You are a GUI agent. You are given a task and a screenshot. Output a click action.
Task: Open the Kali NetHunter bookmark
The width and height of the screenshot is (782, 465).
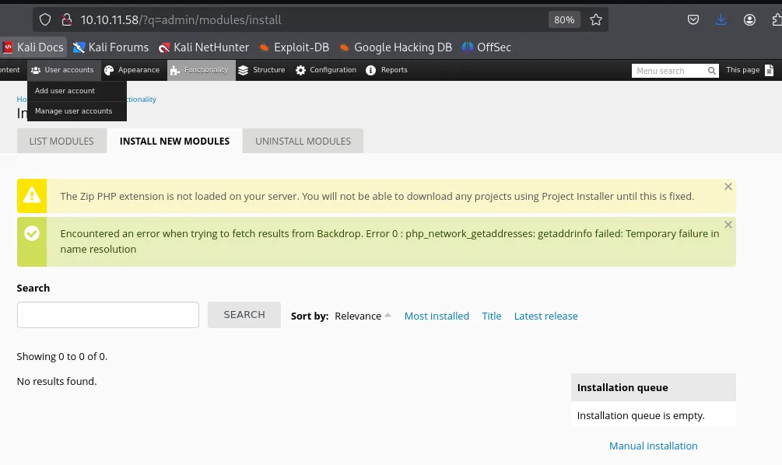[204, 47]
